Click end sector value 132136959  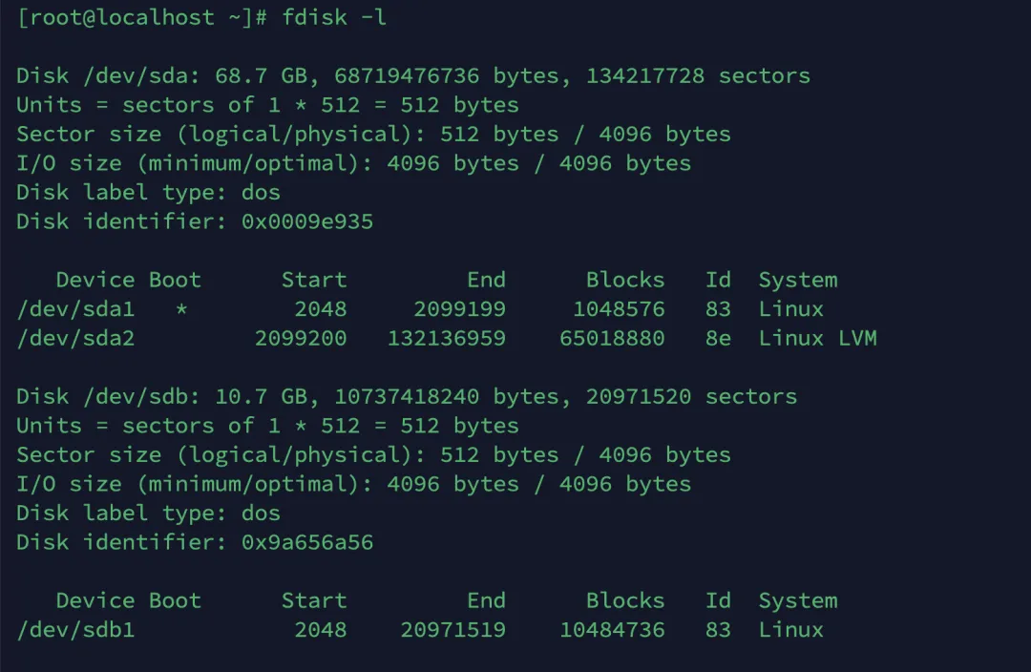point(446,338)
